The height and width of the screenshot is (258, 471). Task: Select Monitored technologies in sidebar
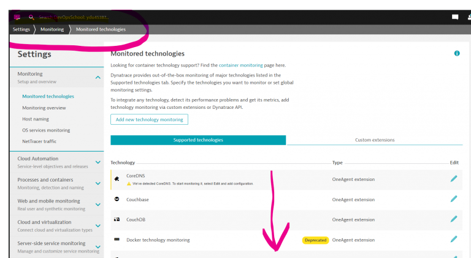click(48, 97)
